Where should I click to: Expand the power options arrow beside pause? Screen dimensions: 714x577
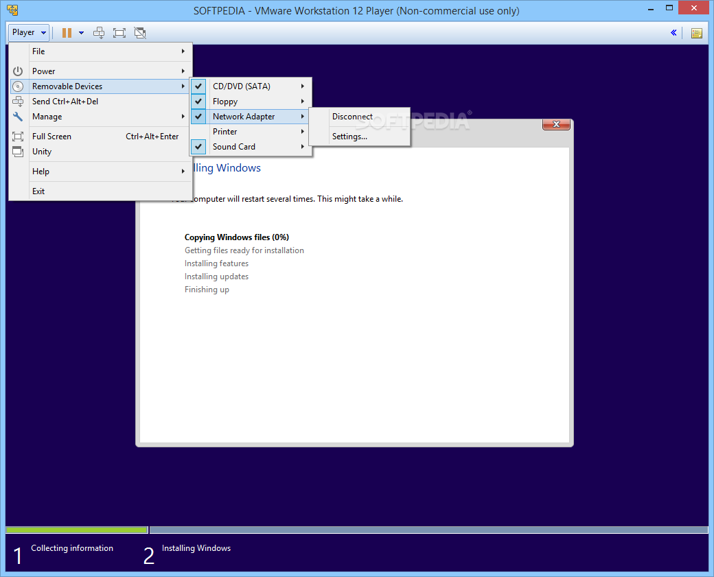pyautogui.click(x=81, y=33)
